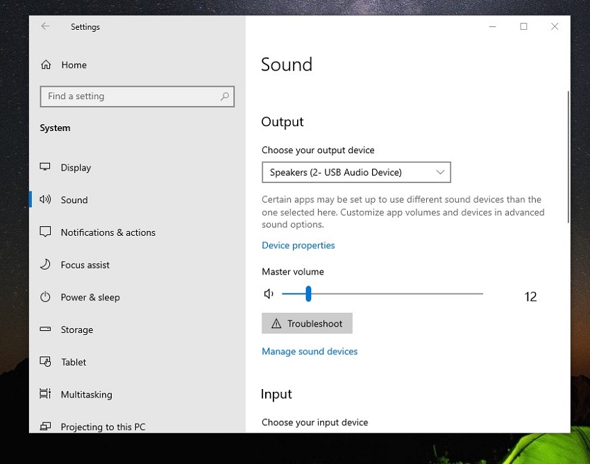This screenshot has height=464, width=590.
Task: Click the Focus assist moon icon
Action: pyautogui.click(x=46, y=265)
